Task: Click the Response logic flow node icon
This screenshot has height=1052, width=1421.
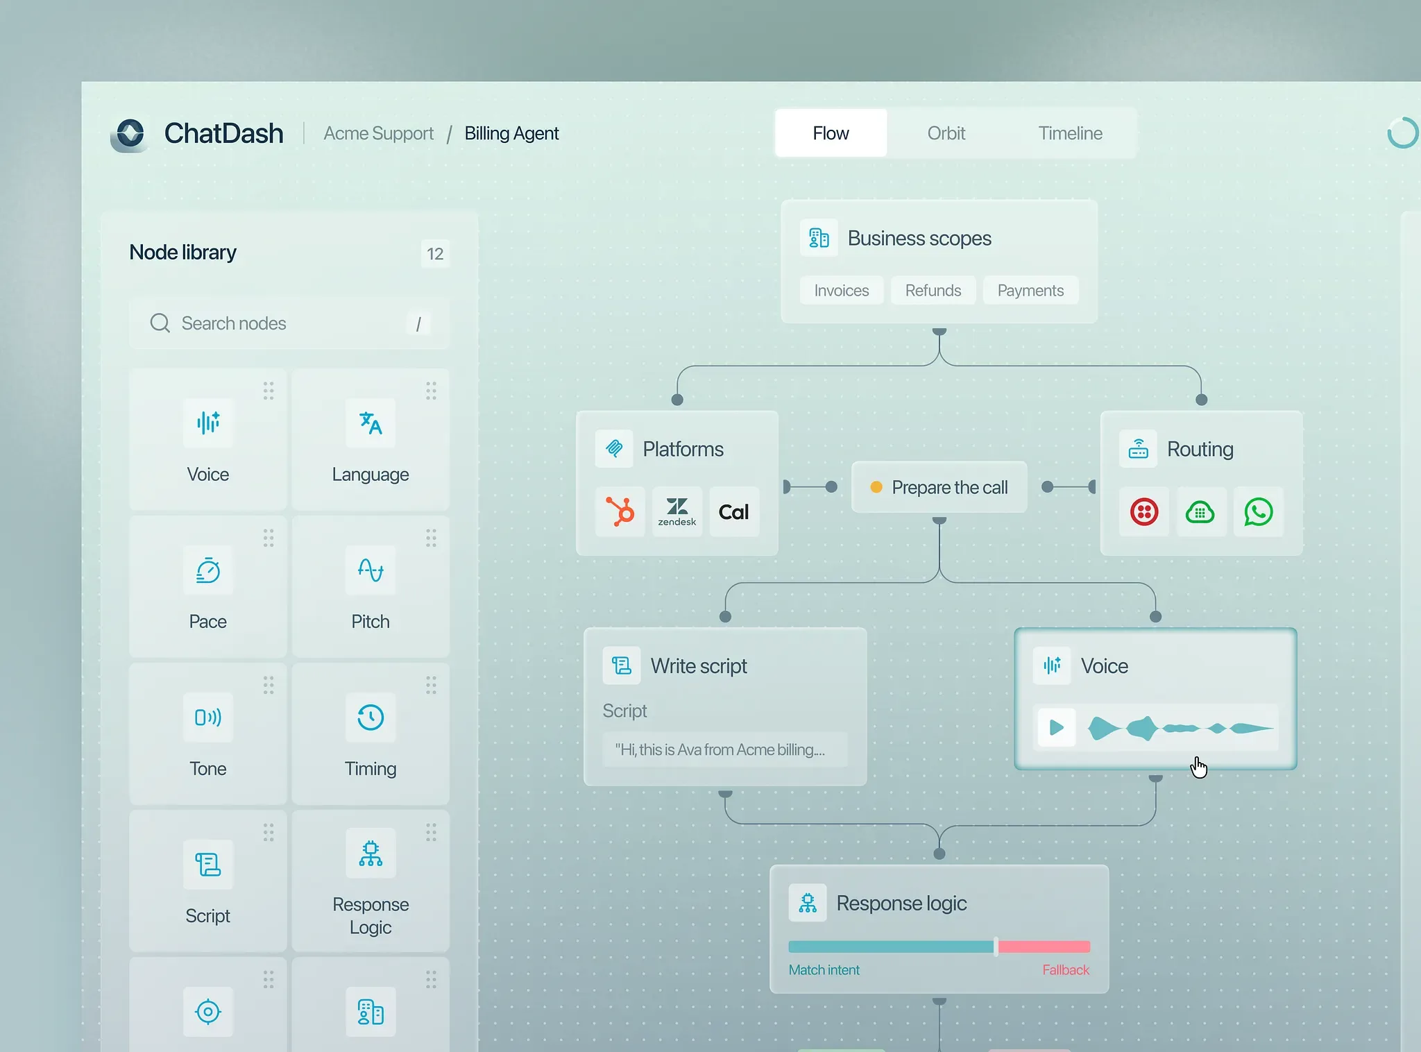Action: tap(808, 903)
